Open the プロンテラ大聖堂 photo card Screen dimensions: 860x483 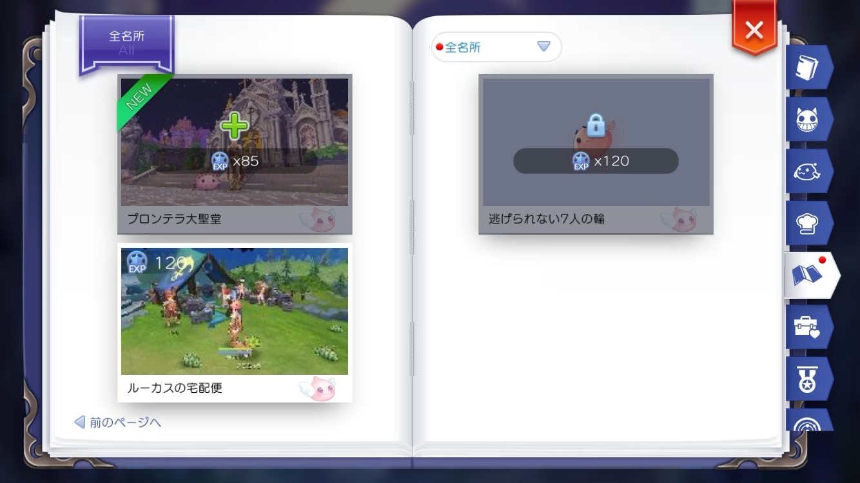pyautogui.click(x=235, y=154)
